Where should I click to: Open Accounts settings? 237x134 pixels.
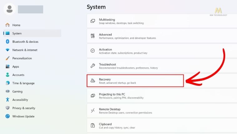(x=32, y=75)
